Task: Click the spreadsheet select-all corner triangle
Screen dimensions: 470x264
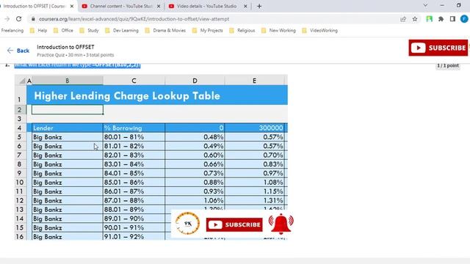Action: 22,81
